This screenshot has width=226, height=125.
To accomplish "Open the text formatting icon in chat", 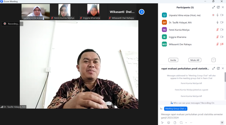I will coord(162,122).
